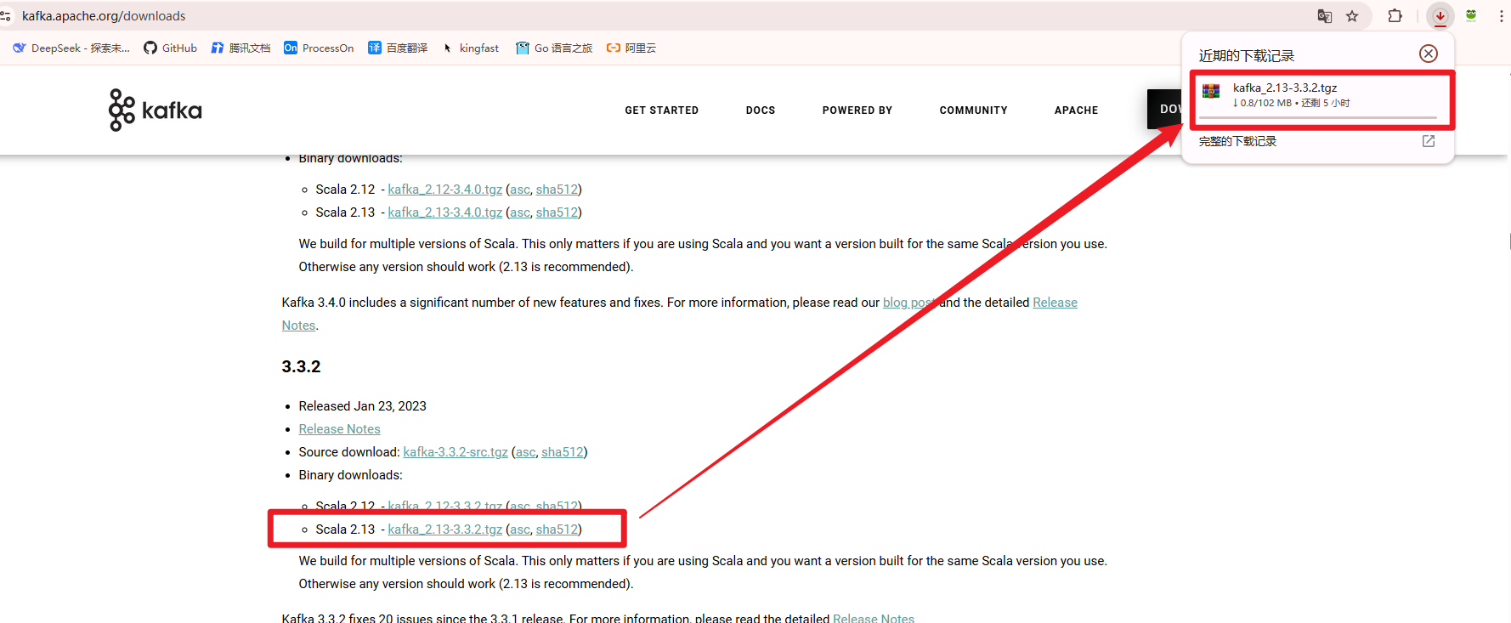The image size is (1511, 623).
Task: Open the Go 语言之旅 bookmark
Action: pos(554,48)
